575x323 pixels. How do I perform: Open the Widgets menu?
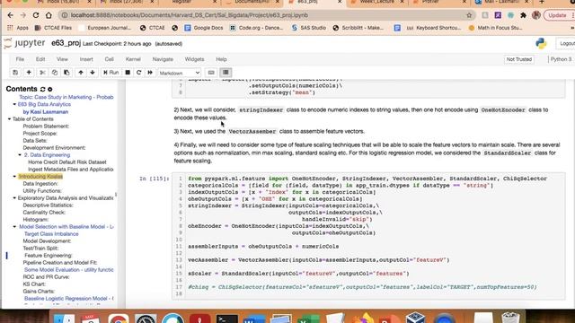pos(194,59)
